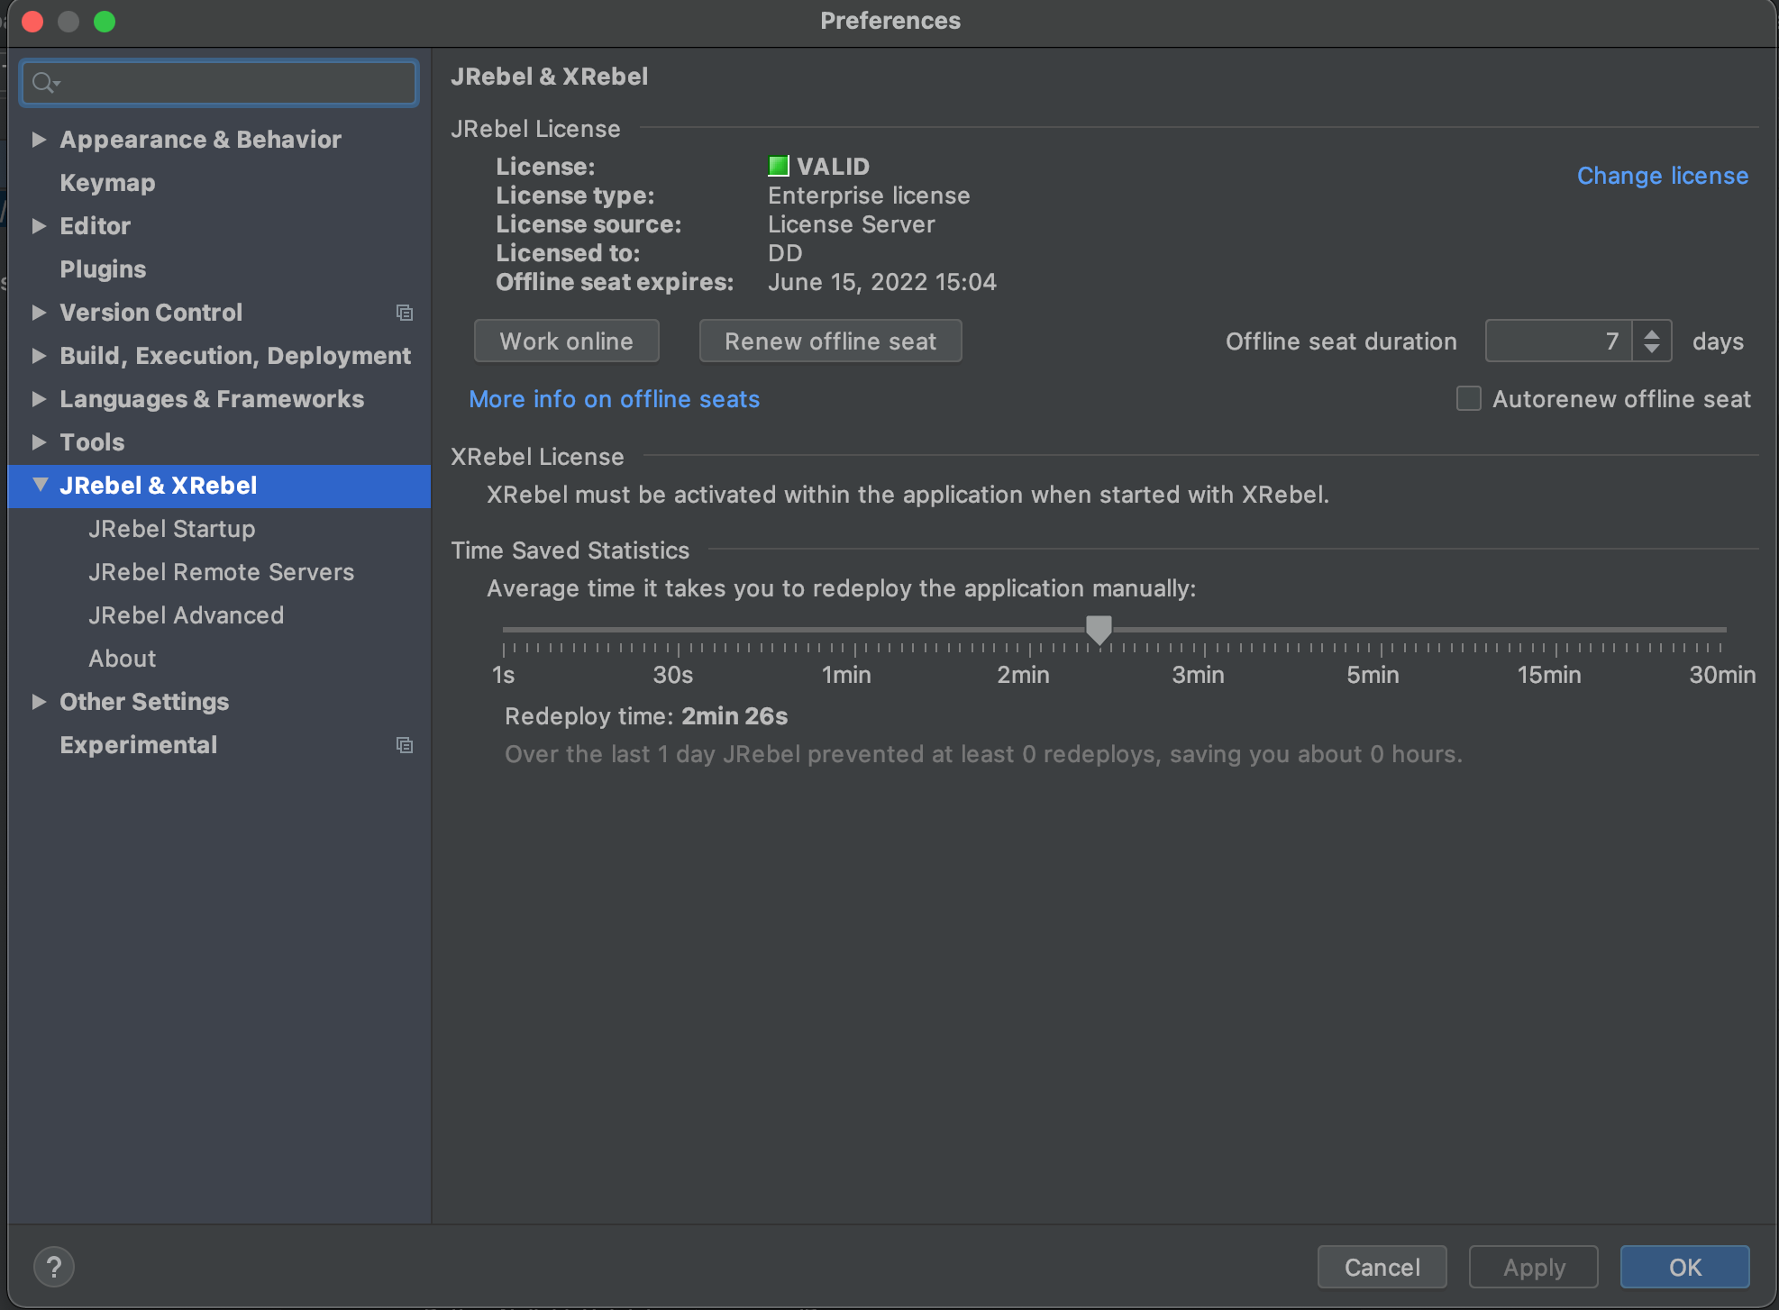
Task: Open JRebel Advanced settings
Action: click(187, 615)
